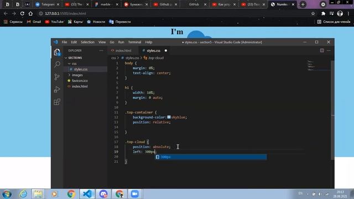Screen dimensions: 354x199
Task: Open the EN language indicator in tray
Action: pos(300,193)
